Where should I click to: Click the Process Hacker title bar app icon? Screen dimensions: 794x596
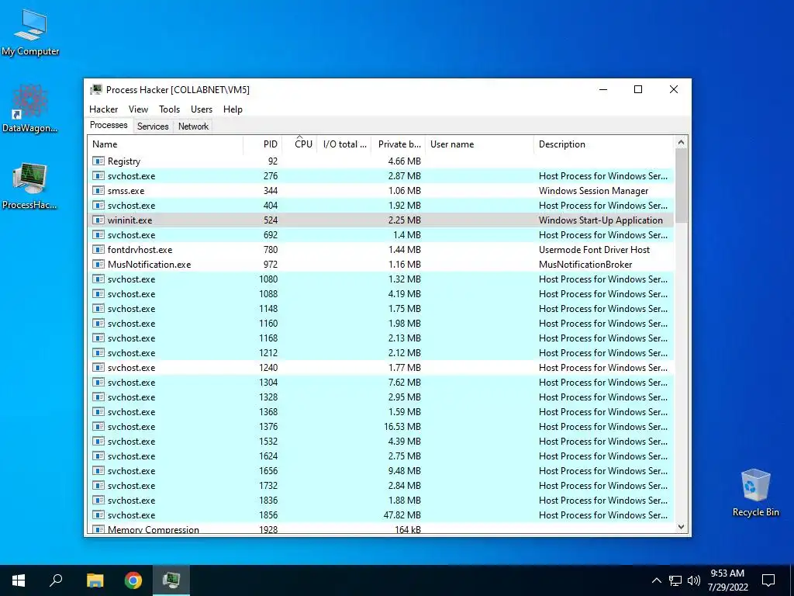[x=96, y=90]
